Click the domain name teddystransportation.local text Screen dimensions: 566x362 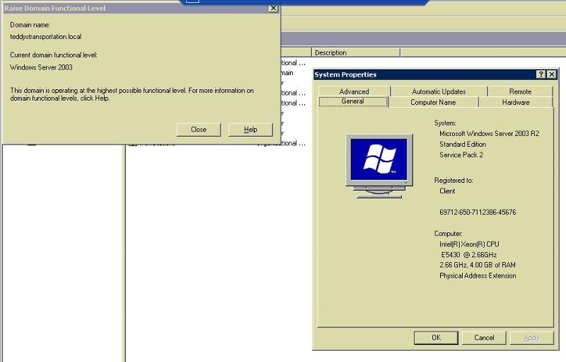(x=45, y=37)
